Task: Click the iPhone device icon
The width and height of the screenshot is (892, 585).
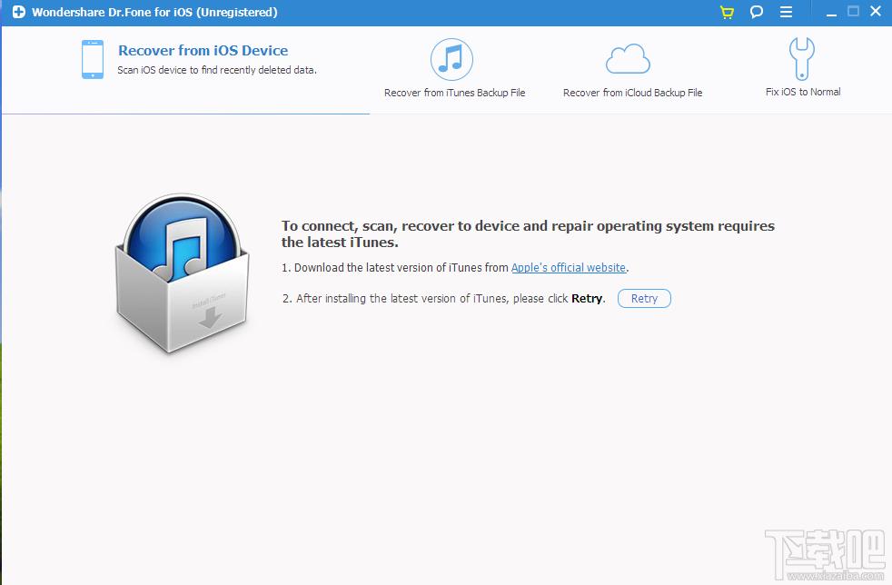Action: pos(93,59)
